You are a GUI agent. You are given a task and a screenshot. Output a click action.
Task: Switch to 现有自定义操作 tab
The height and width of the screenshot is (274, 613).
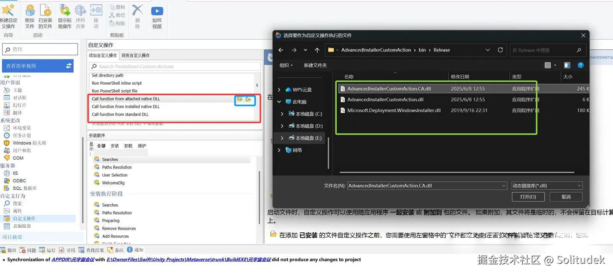[135, 55]
